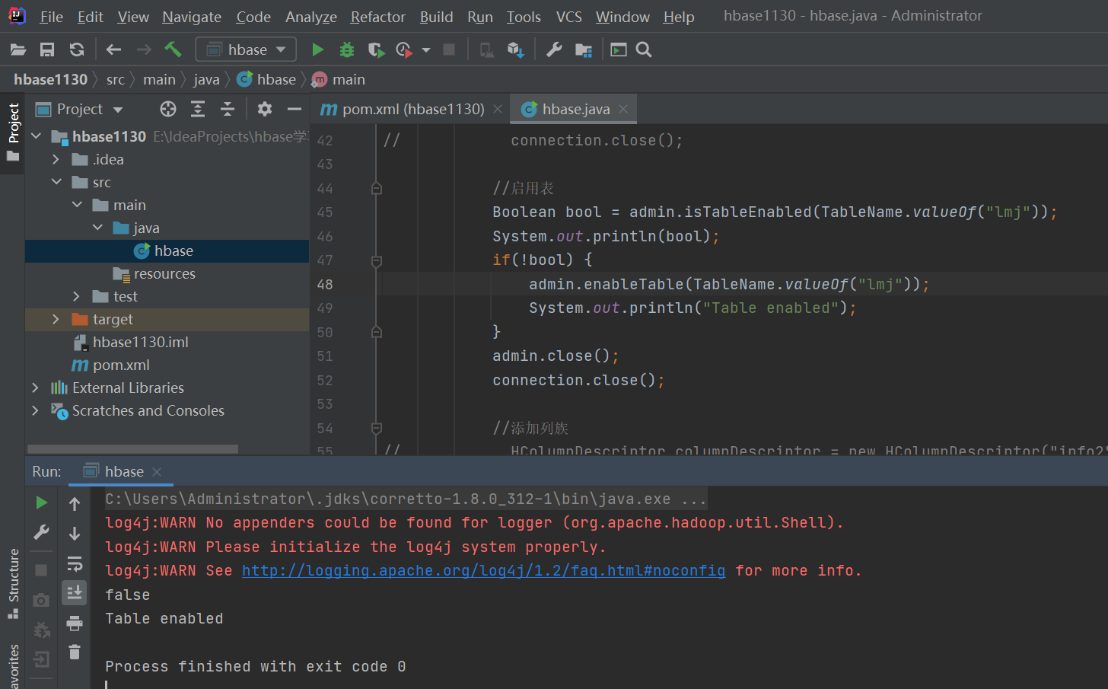Image resolution: width=1108 pixels, height=689 pixels.
Task: Open the Refactor menu
Action: click(377, 17)
